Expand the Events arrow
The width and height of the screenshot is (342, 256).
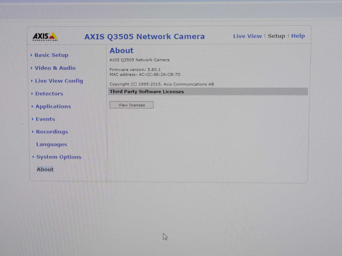[x=32, y=119]
